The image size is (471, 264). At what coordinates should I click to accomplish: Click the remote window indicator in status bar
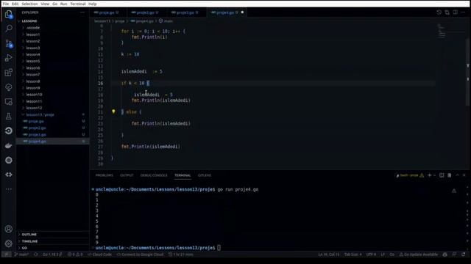point(7,254)
